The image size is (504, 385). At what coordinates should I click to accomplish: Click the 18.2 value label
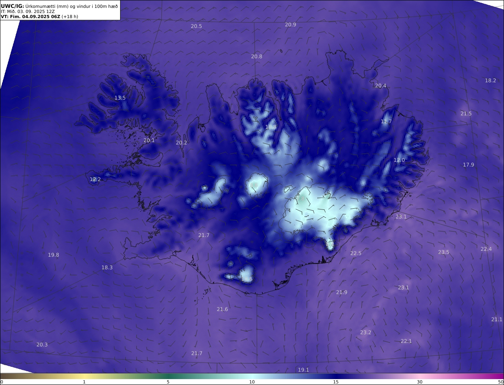point(491,81)
